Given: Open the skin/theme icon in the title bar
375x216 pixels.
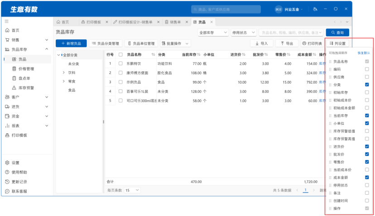Looking at the screenshot, I should (x=315, y=9).
